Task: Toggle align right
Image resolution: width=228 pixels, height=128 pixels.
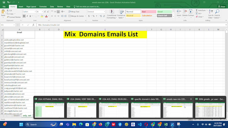Action: pos(58,16)
